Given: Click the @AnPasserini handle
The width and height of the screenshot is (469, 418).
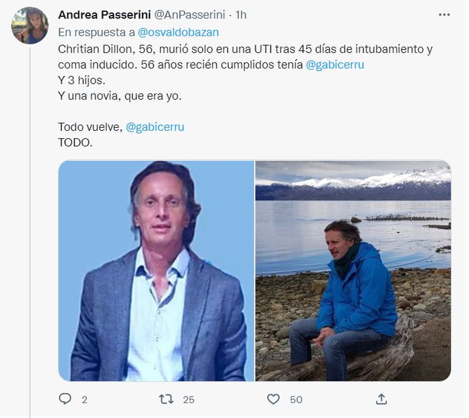Looking at the screenshot, I should coord(190,15).
